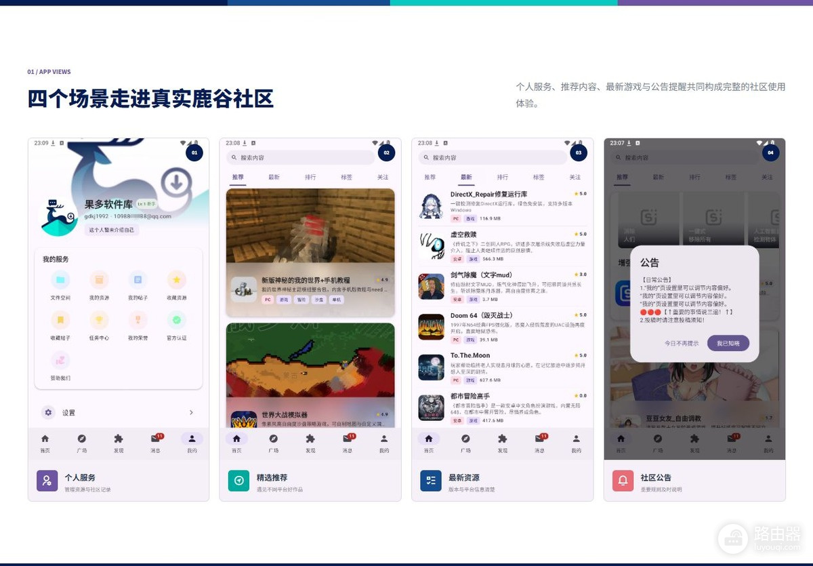Click the deer avatar of 果多软件库
Viewport: 813px width, 566px height.
point(59,217)
